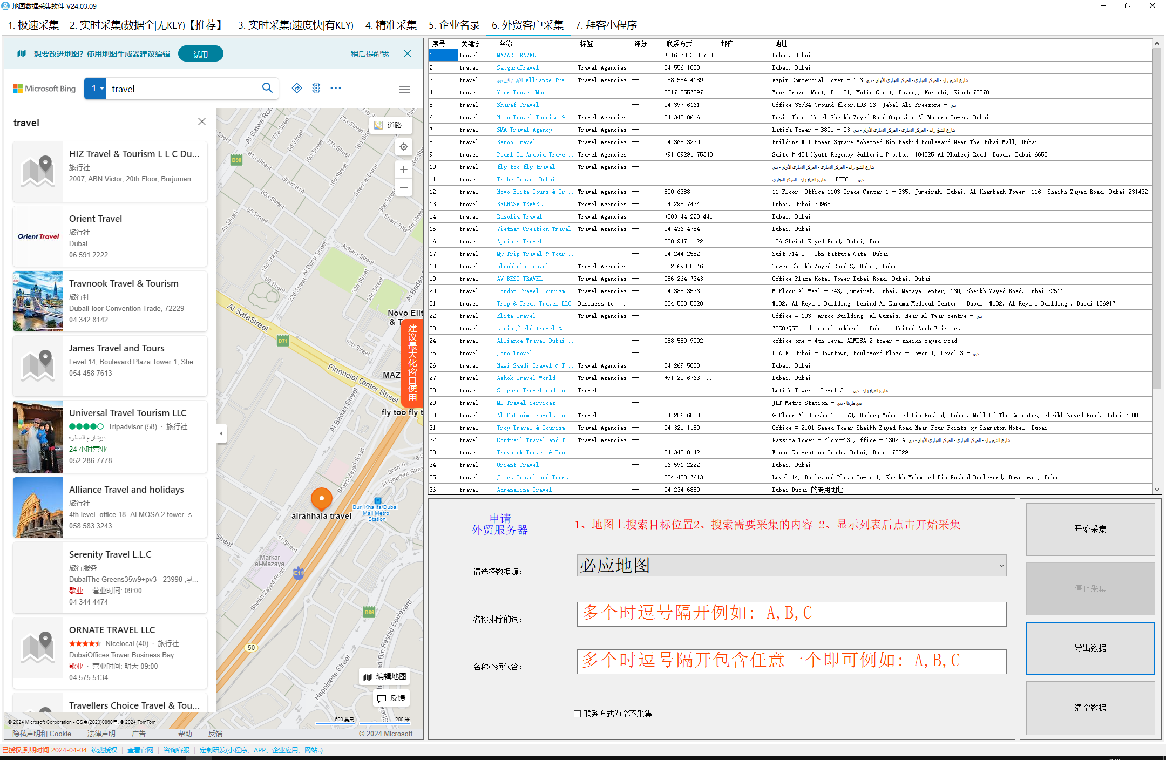Open the 申请外贸服务器 link

498,523
